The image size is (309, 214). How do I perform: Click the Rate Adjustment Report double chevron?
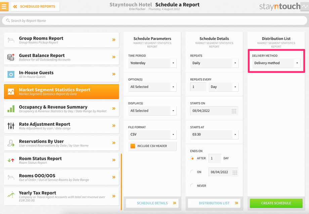114,125
